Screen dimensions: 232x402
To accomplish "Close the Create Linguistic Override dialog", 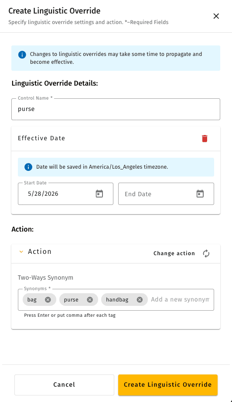I will tap(216, 16).
